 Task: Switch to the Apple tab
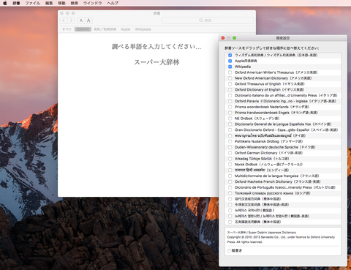click(x=126, y=29)
